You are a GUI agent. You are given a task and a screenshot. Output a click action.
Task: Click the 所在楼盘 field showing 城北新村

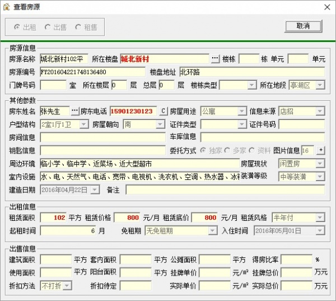click(x=165, y=59)
